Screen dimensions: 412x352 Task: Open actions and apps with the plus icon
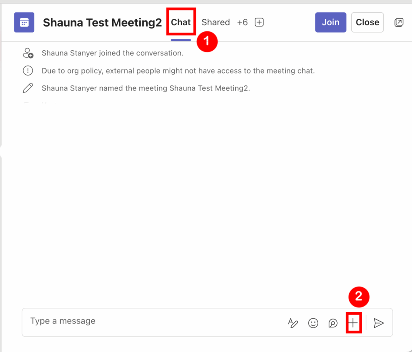(x=353, y=323)
